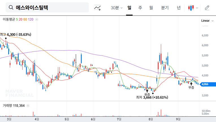Switch to the 분기 quarterly tab
The image size is (216, 122).
click(x=165, y=8)
